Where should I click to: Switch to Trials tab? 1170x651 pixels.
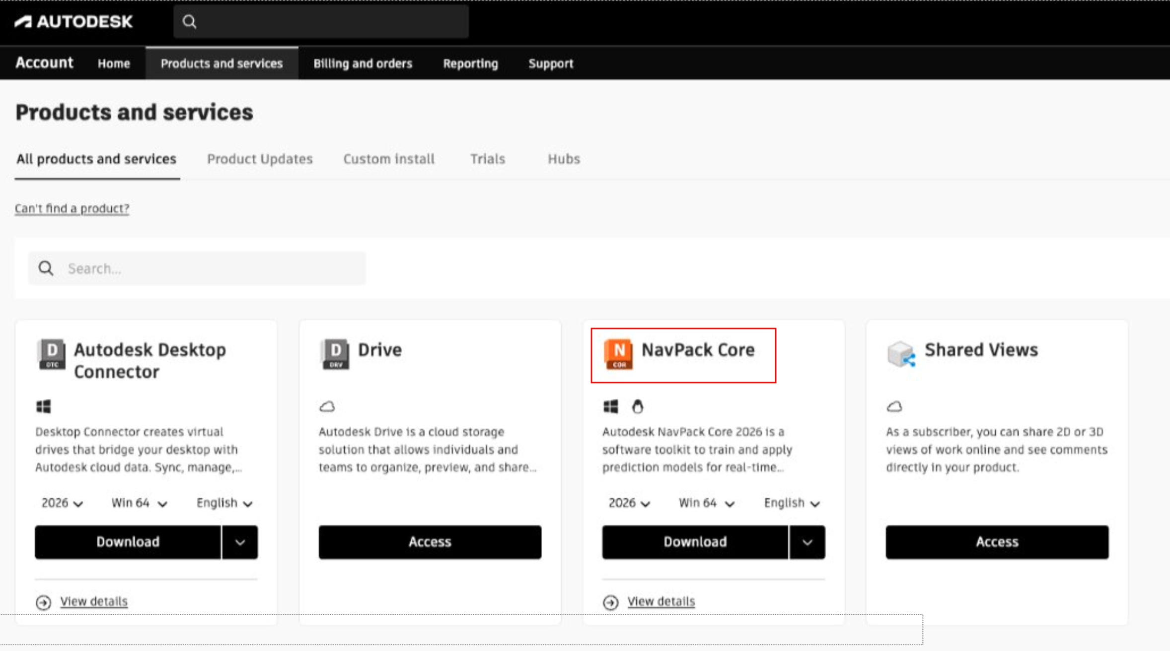[x=488, y=159]
